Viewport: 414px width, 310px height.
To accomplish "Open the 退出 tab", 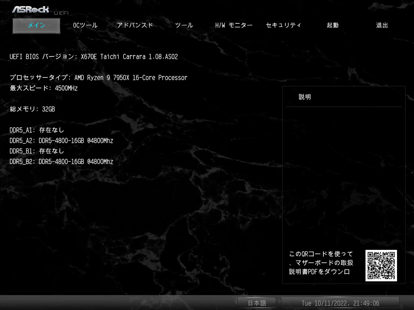I will [x=382, y=25].
